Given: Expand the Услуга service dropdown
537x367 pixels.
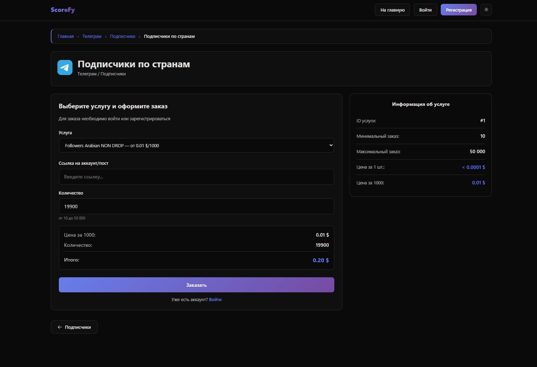Looking at the screenshot, I should 196,145.
